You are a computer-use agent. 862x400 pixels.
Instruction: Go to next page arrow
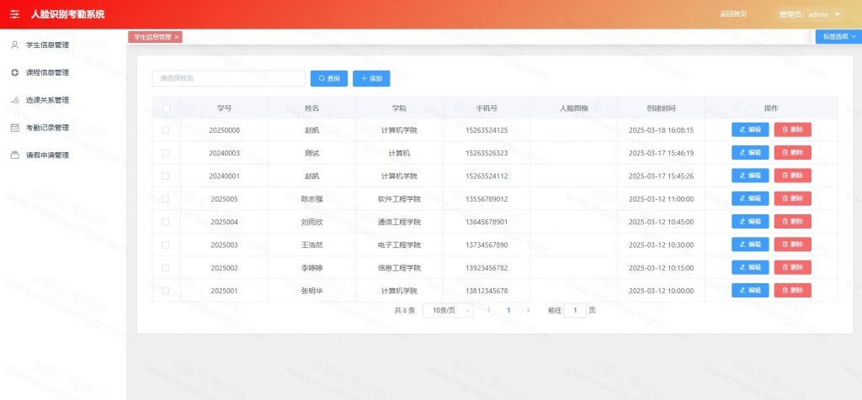(529, 311)
